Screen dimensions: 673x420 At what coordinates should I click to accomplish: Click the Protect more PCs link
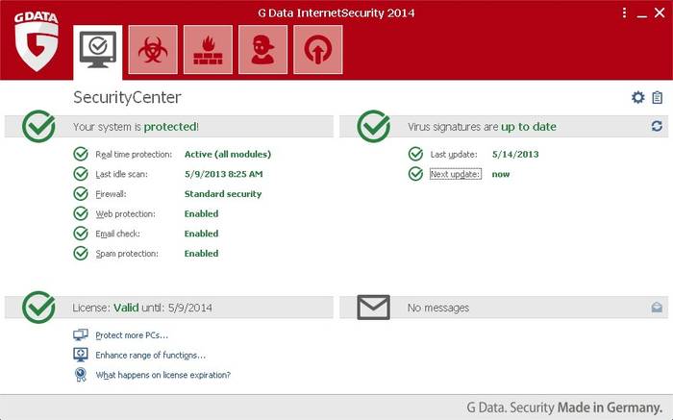click(132, 334)
